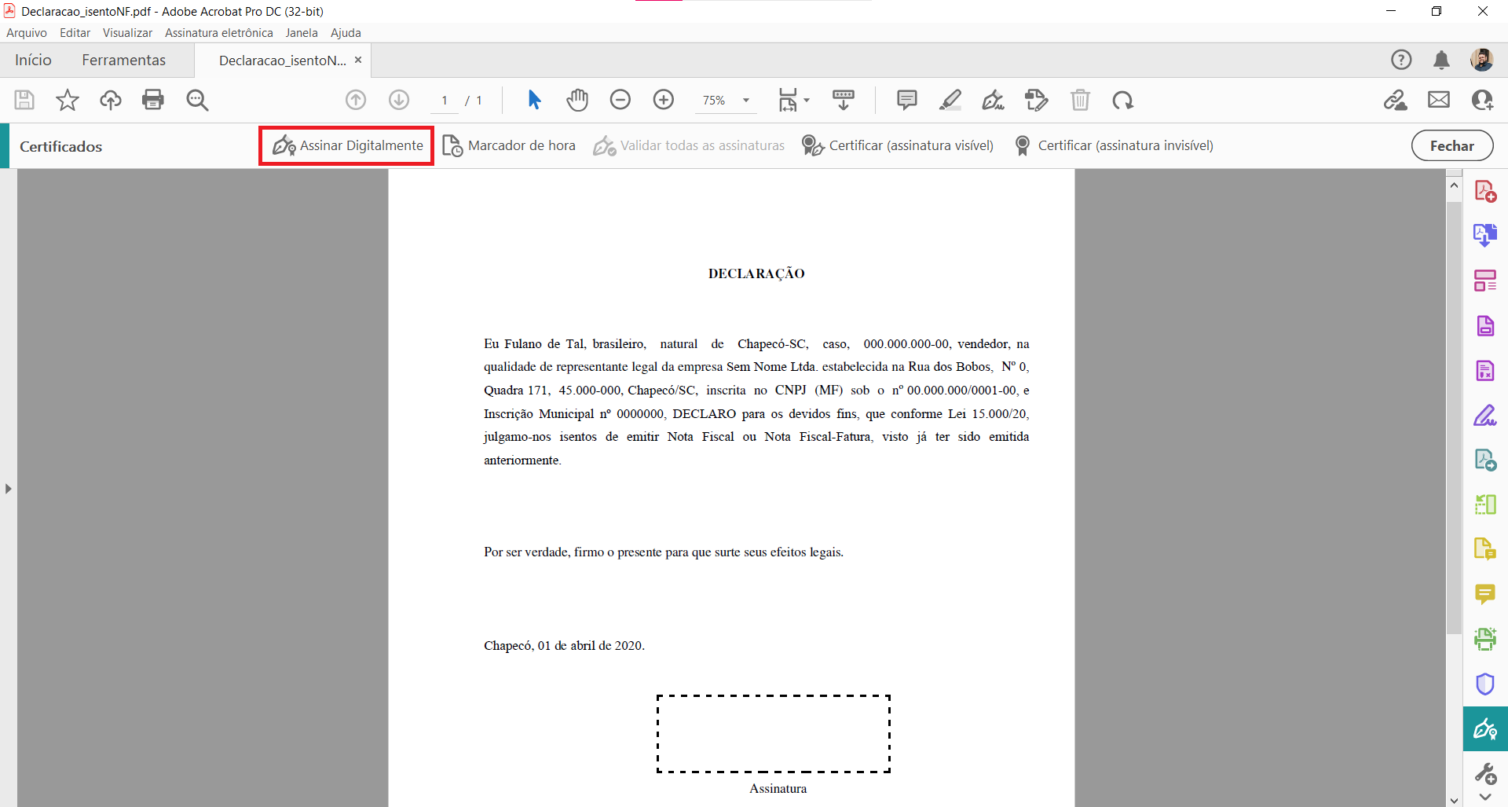
Task: Click Assinar Digitalmente
Action: pyautogui.click(x=346, y=145)
